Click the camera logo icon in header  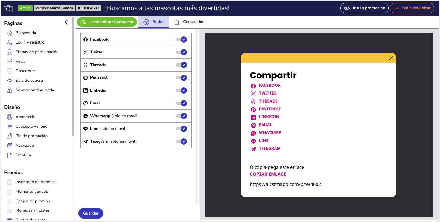tap(8, 8)
